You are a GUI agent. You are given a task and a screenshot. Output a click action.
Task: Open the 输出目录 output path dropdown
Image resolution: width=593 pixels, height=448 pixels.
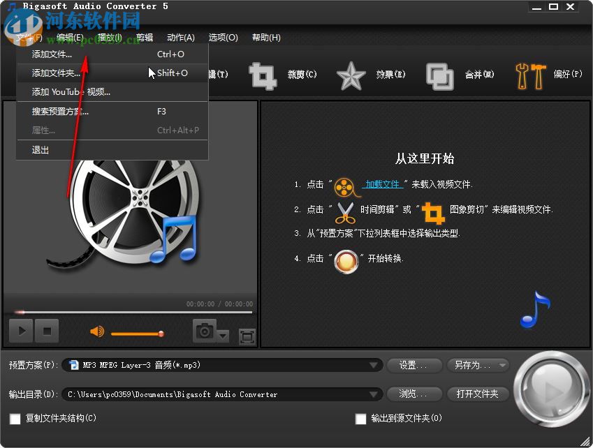374,394
